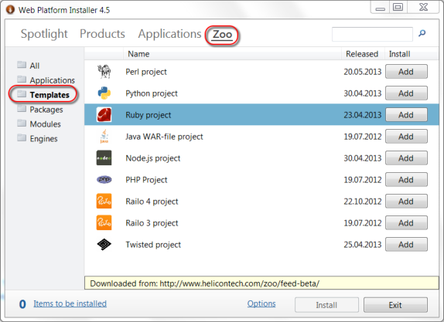Open the Packages category
Image resolution: width=444 pixels, height=322 pixels.
point(46,110)
